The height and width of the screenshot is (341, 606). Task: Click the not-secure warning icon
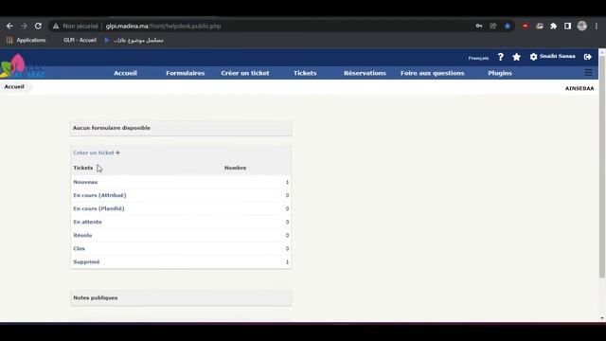click(56, 26)
